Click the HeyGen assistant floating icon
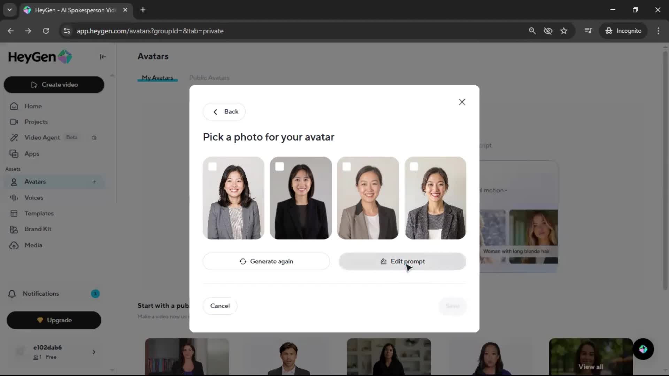The height and width of the screenshot is (376, 669). pyautogui.click(x=643, y=349)
